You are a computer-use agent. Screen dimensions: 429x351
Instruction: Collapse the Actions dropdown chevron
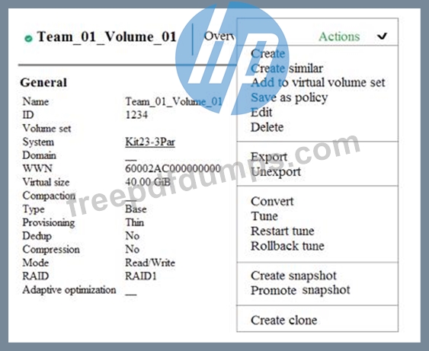click(x=382, y=36)
